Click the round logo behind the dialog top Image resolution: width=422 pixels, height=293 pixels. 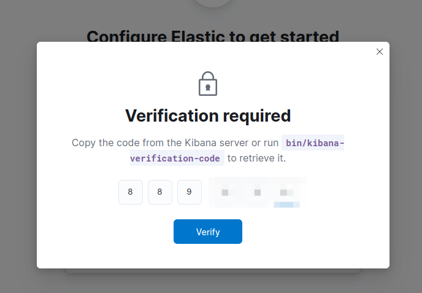pyautogui.click(x=213, y=4)
